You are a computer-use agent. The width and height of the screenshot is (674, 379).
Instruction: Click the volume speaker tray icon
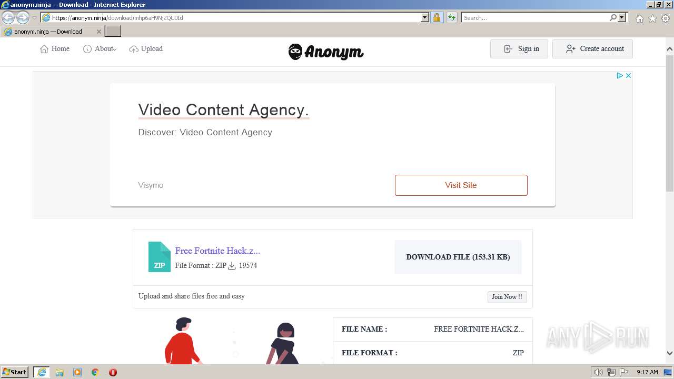[599, 372]
